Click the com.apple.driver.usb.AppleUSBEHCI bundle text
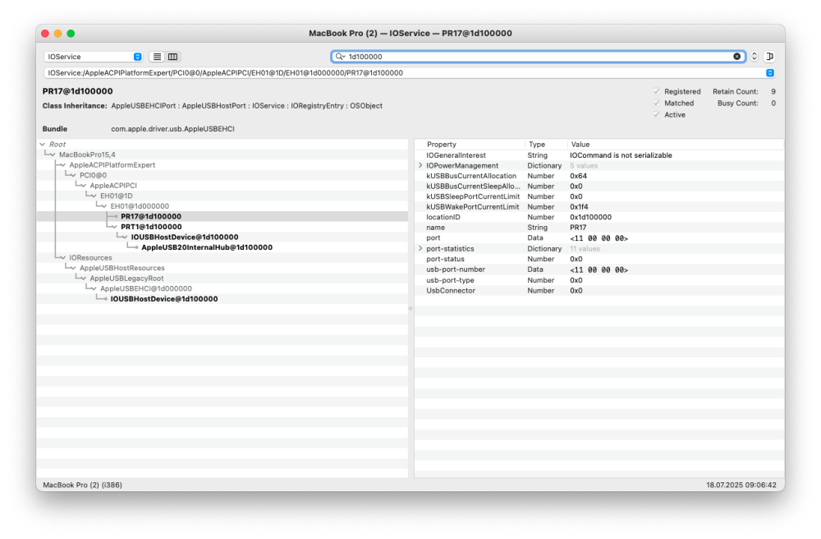Image resolution: width=821 pixels, height=539 pixels. point(172,129)
